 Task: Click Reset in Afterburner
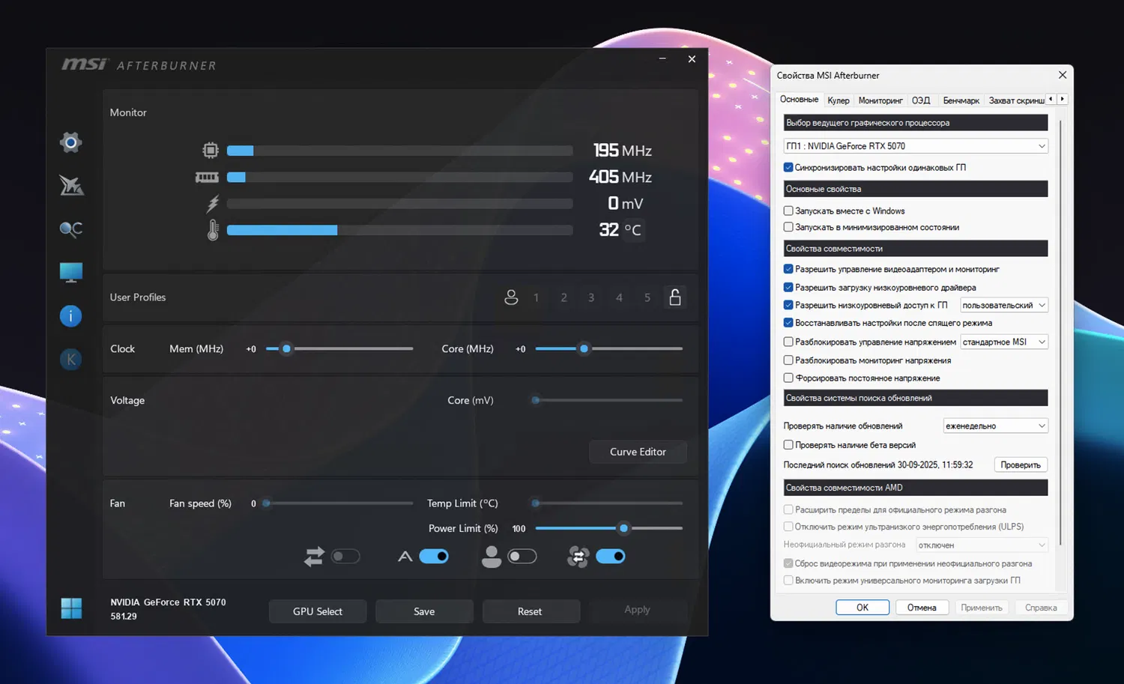click(x=530, y=611)
